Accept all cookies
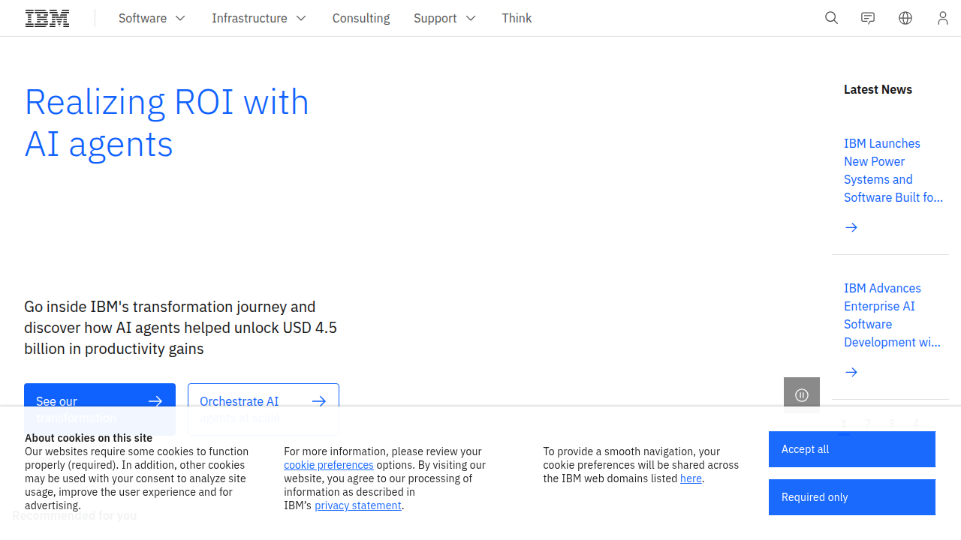This screenshot has width=961, height=540. tap(852, 449)
